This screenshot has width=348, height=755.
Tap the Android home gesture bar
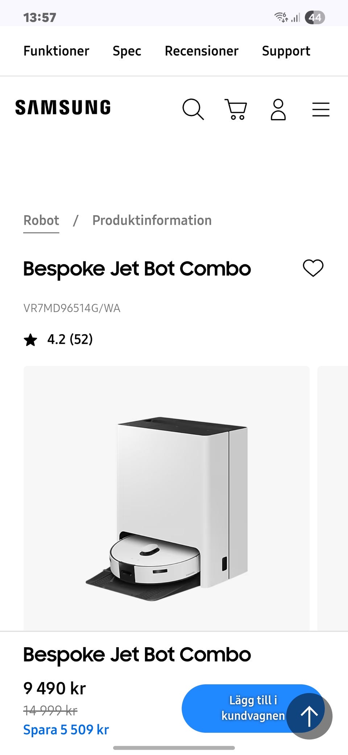coord(174,748)
